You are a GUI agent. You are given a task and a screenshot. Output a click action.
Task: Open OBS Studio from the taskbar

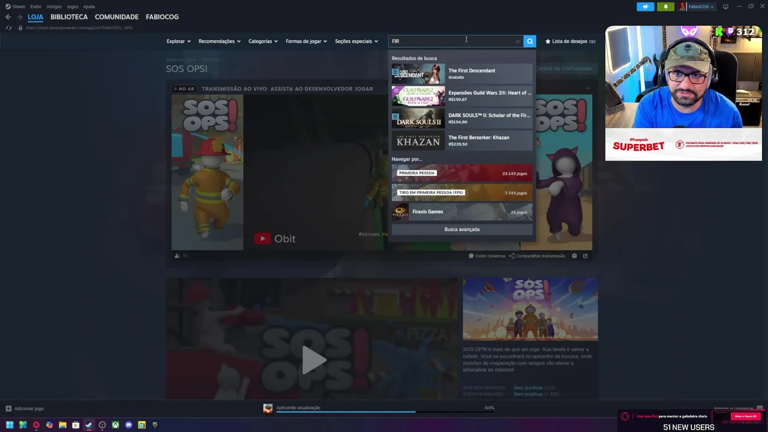(102, 425)
